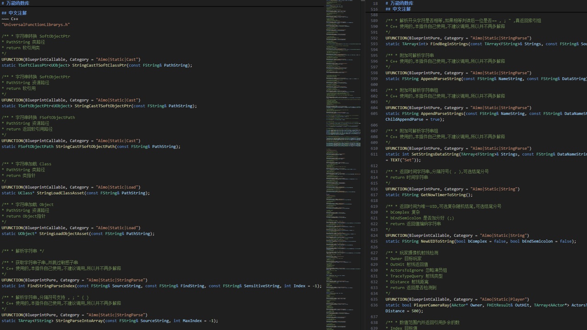Click the NewUIDToString function name
Image resolution: width=587 pixels, height=330 pixels.
[437, 242]
